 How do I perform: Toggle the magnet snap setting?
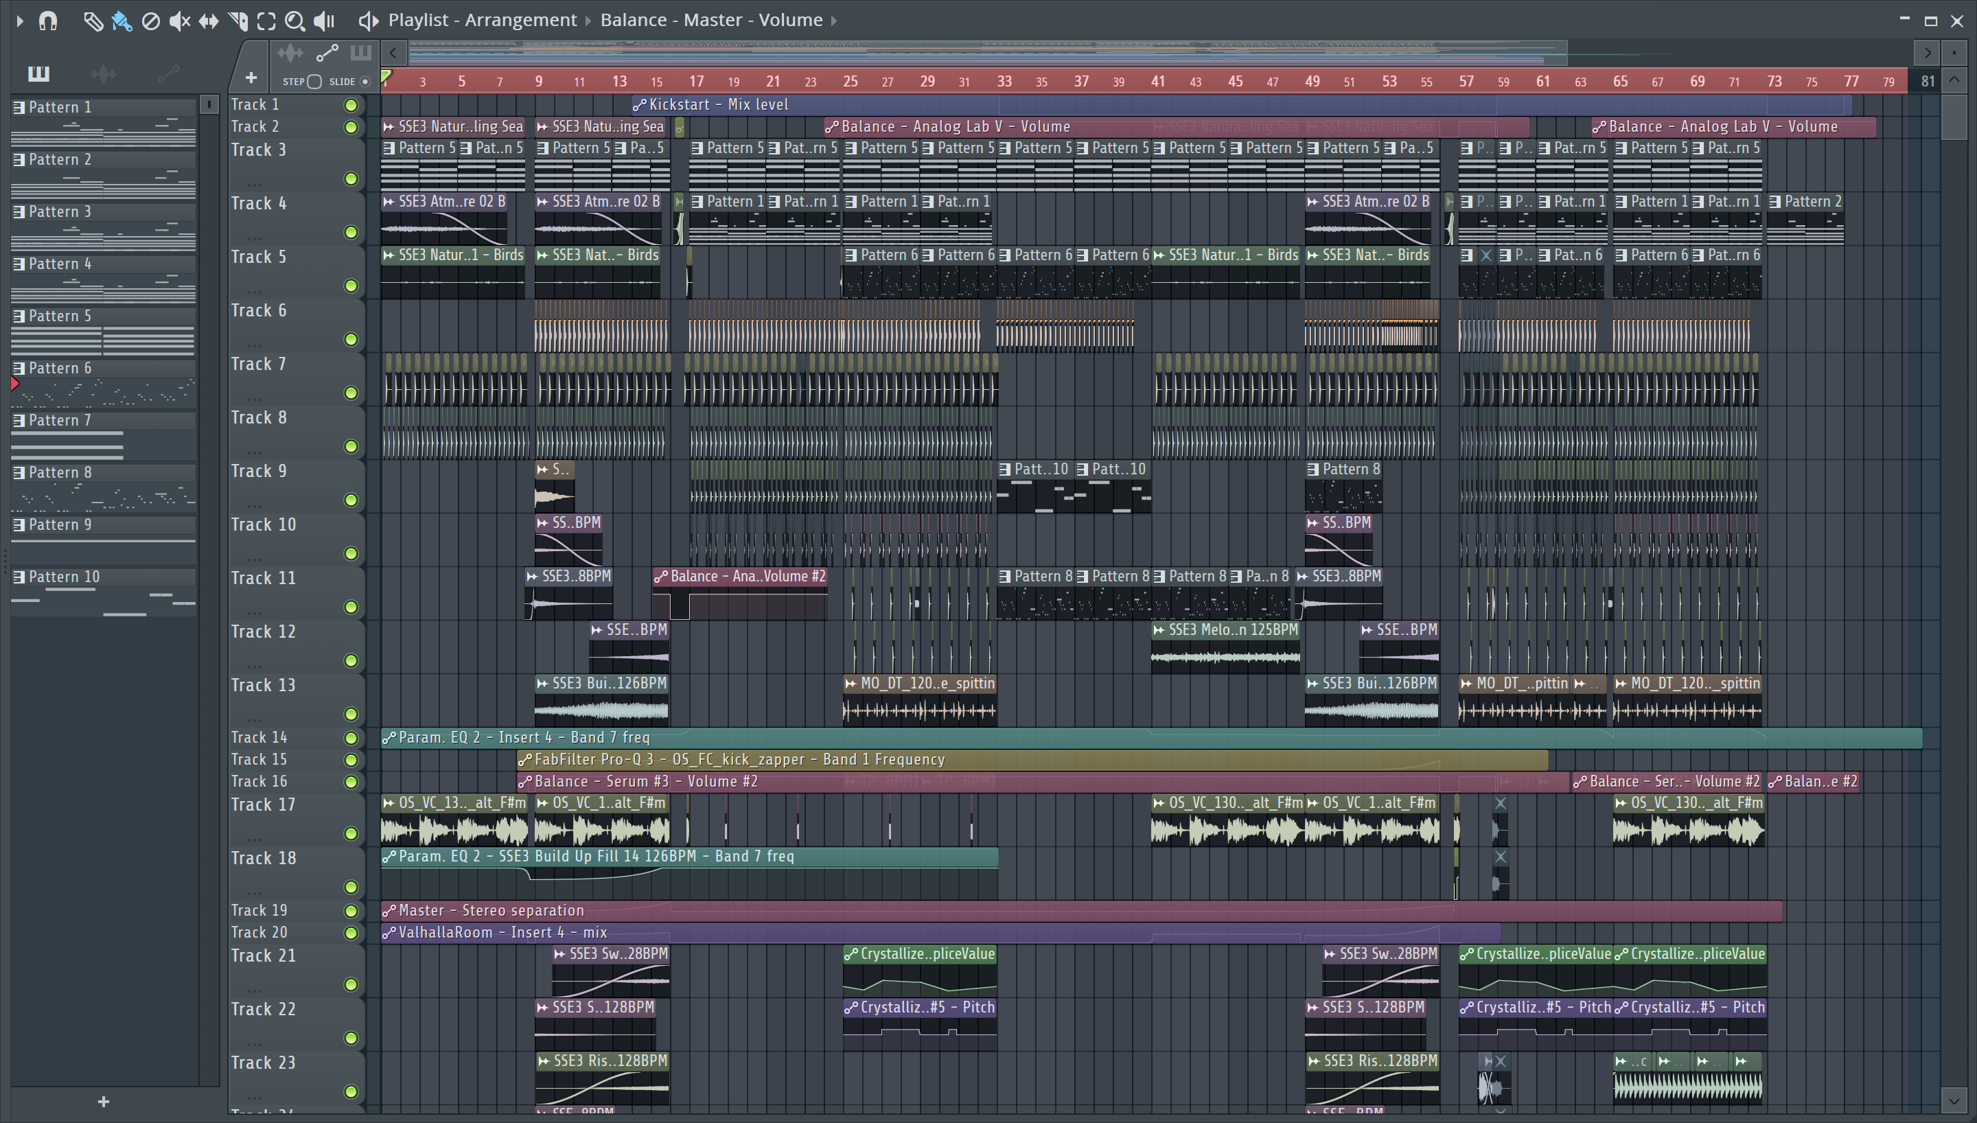pyautogui.click(x=48, y=21)
